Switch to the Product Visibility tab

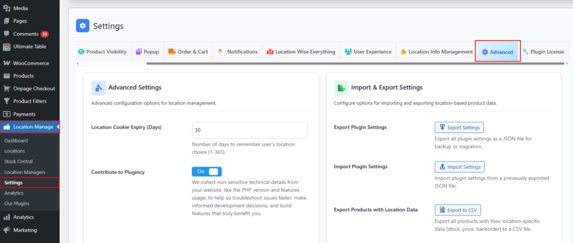pyautogui.click(x=102, y=52)
